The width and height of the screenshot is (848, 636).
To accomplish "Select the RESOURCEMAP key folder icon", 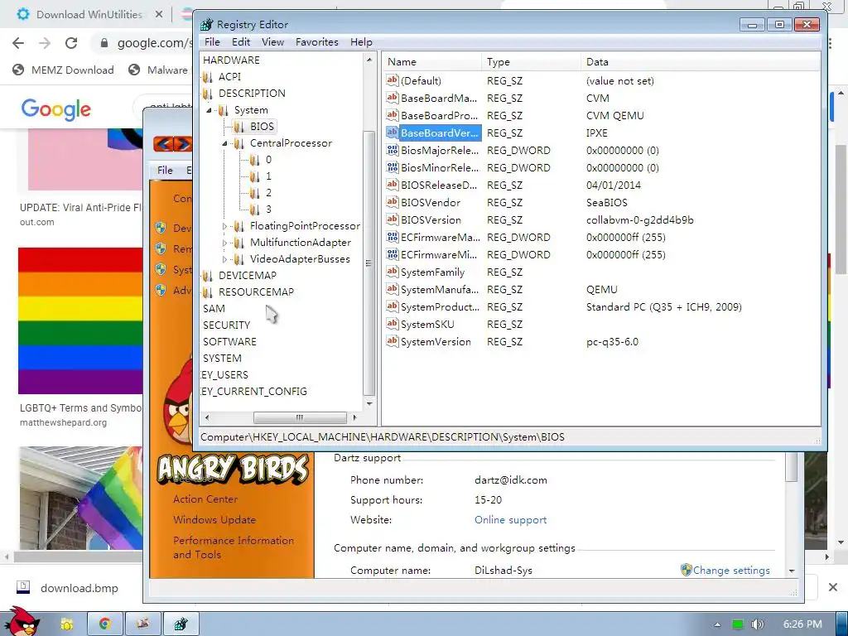I will pos(208,292).
